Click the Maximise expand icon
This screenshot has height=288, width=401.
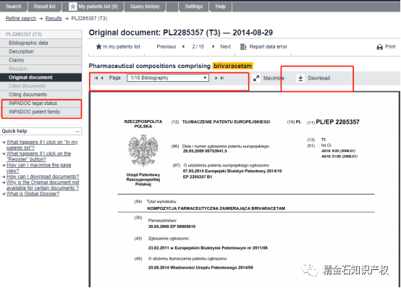click(256, 78)
